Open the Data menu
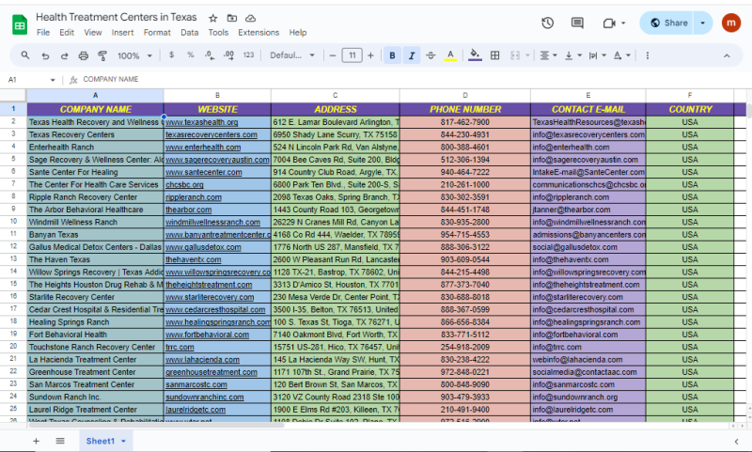The width and height of the screenshot is (752, 452). tap(190, 33)
